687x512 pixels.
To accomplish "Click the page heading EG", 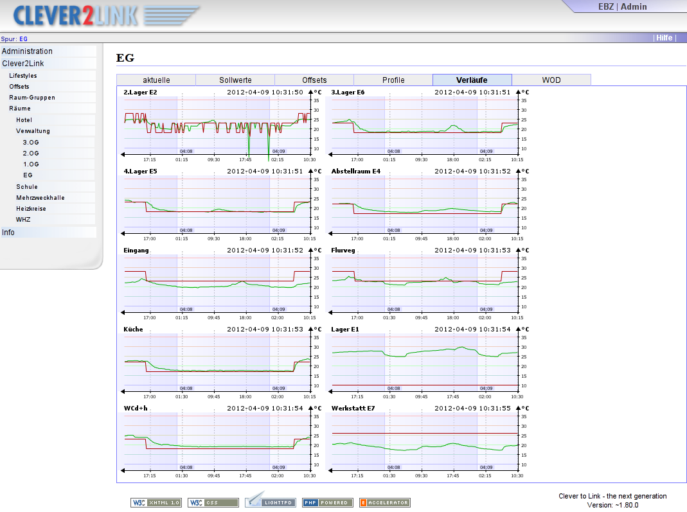I will click(x=125, y=58).
